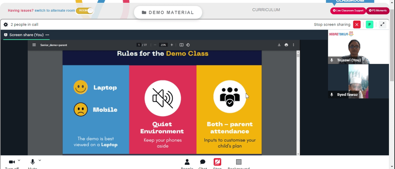
Task: Open Screen share tab options menu
Action: point(47,35)
